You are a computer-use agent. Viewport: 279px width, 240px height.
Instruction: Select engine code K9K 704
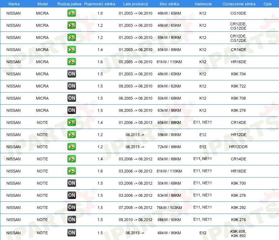coord(238,74)
